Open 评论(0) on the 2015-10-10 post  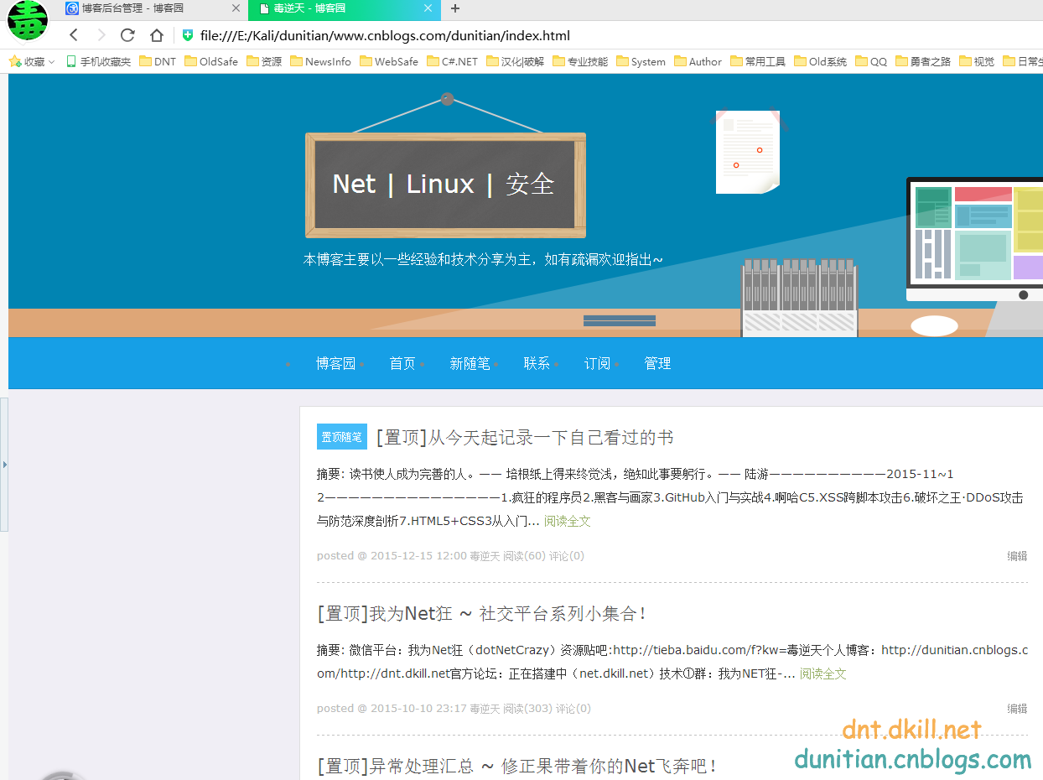(x=573, y=708)
